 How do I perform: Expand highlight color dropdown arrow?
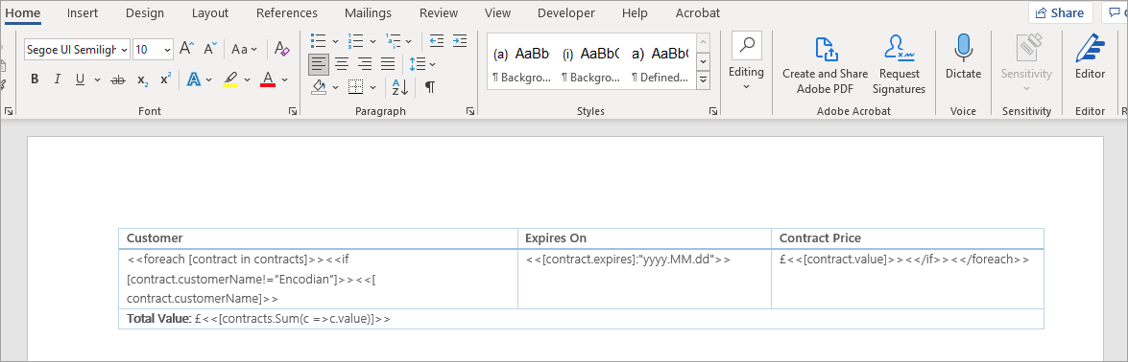248,79
